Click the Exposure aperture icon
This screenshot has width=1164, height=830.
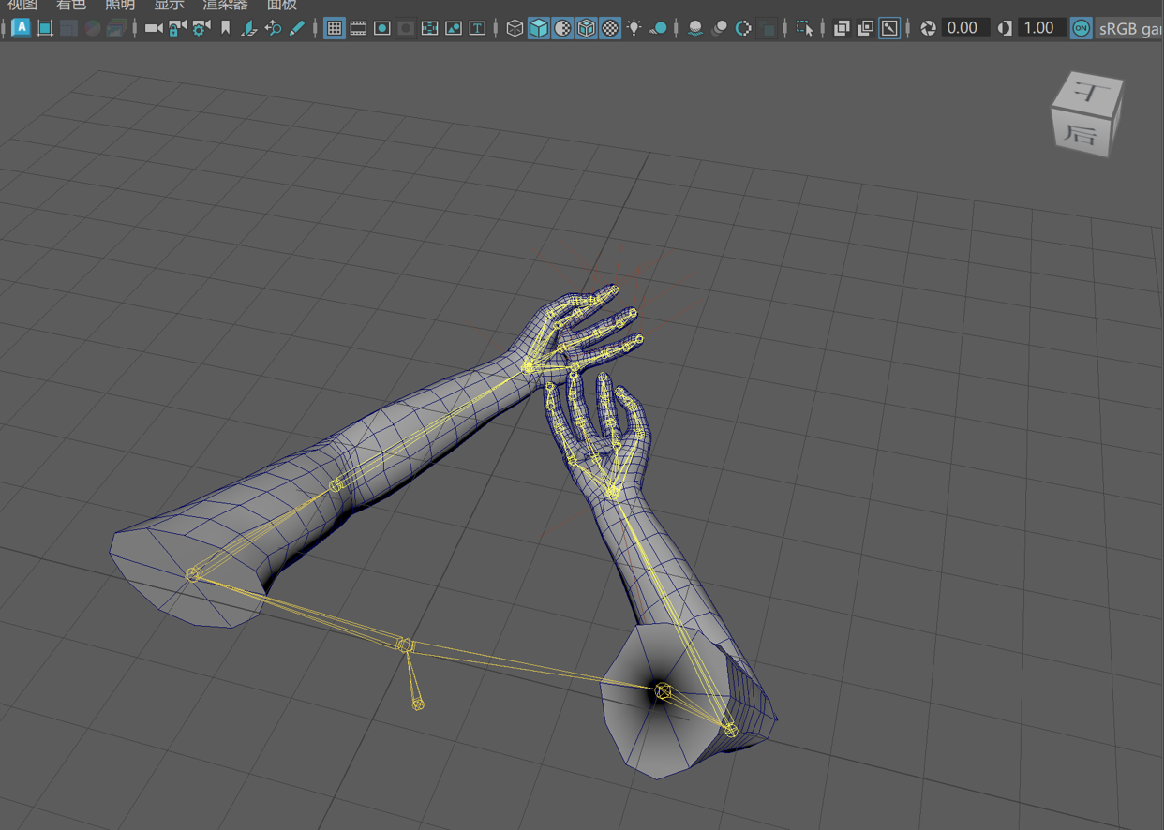pyautogui.click(x=928, y=28)
